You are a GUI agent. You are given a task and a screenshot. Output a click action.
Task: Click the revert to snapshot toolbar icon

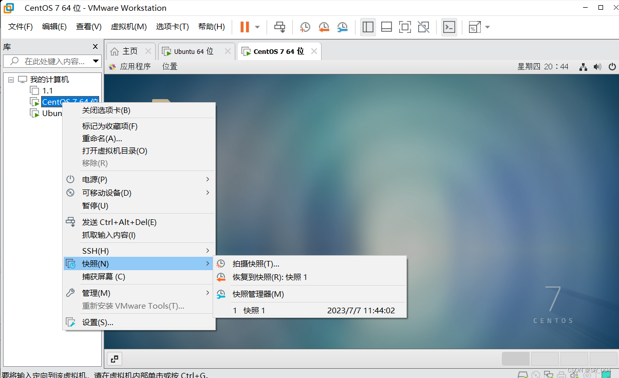click(324, 27)
